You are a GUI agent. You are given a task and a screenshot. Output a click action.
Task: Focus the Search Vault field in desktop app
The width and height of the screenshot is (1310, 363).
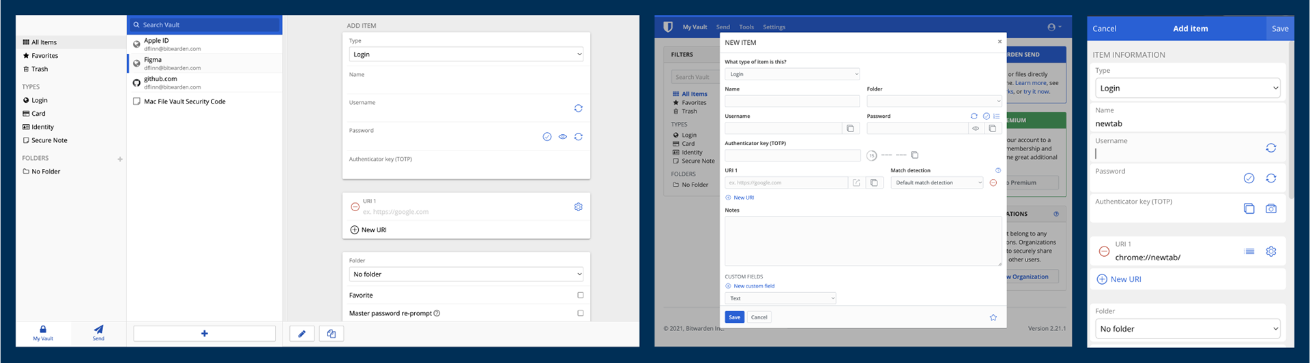(x=205, y=25)
